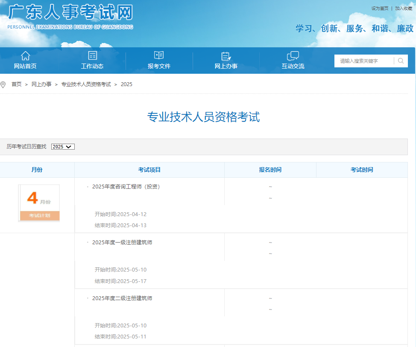This screenshot has width=416, height=347.
Task: Click the 考试时间 column header
Action: point(362,170)
